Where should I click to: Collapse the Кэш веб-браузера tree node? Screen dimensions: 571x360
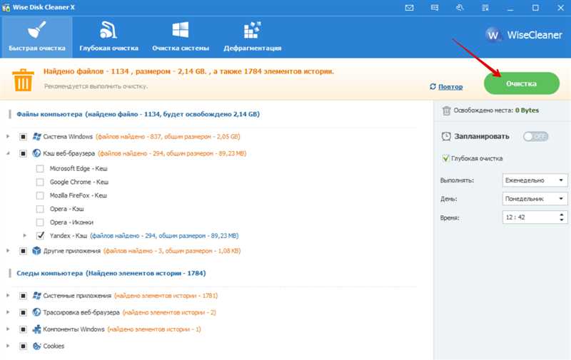8,153
